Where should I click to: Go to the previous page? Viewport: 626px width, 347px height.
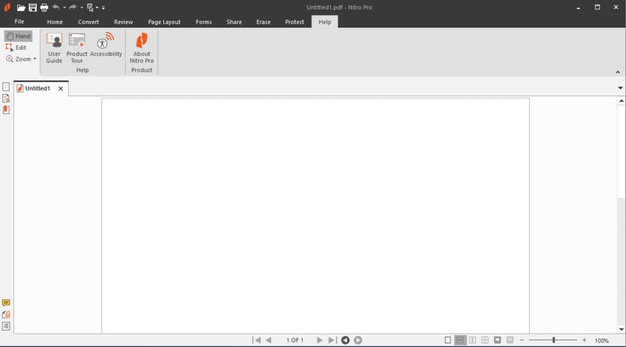coord(269,340)
